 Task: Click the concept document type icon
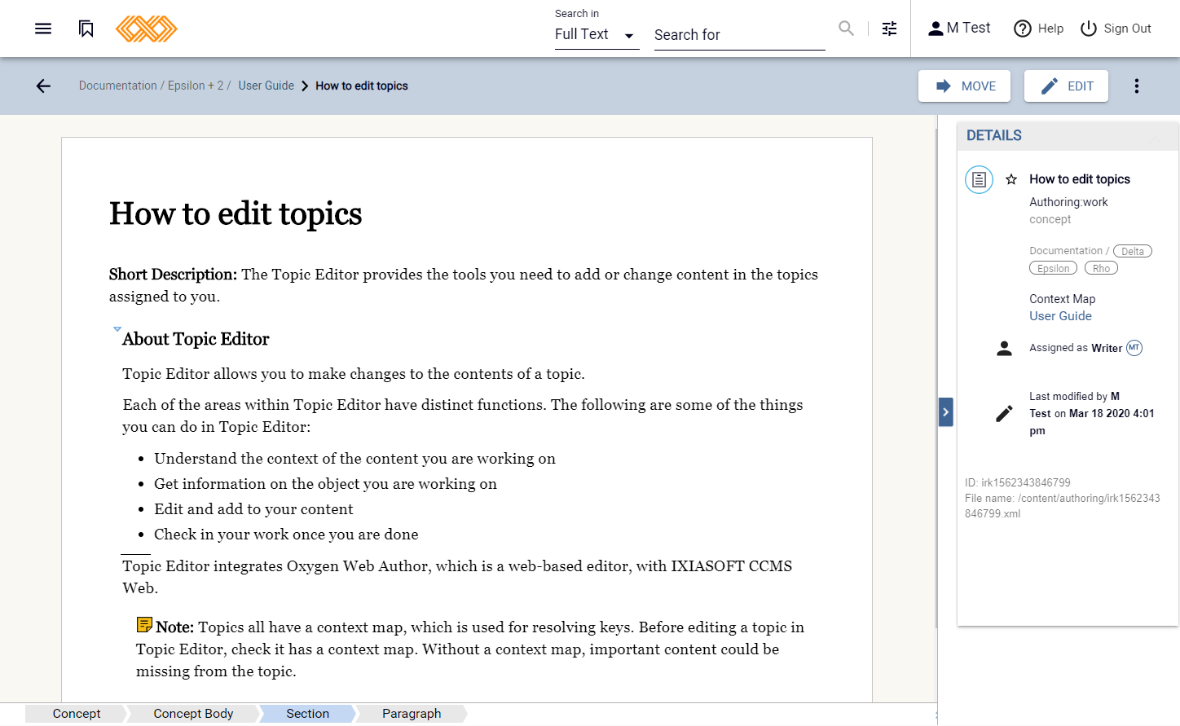click(979, 179)
